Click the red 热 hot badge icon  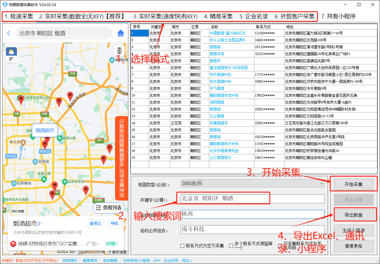(13, 244)
